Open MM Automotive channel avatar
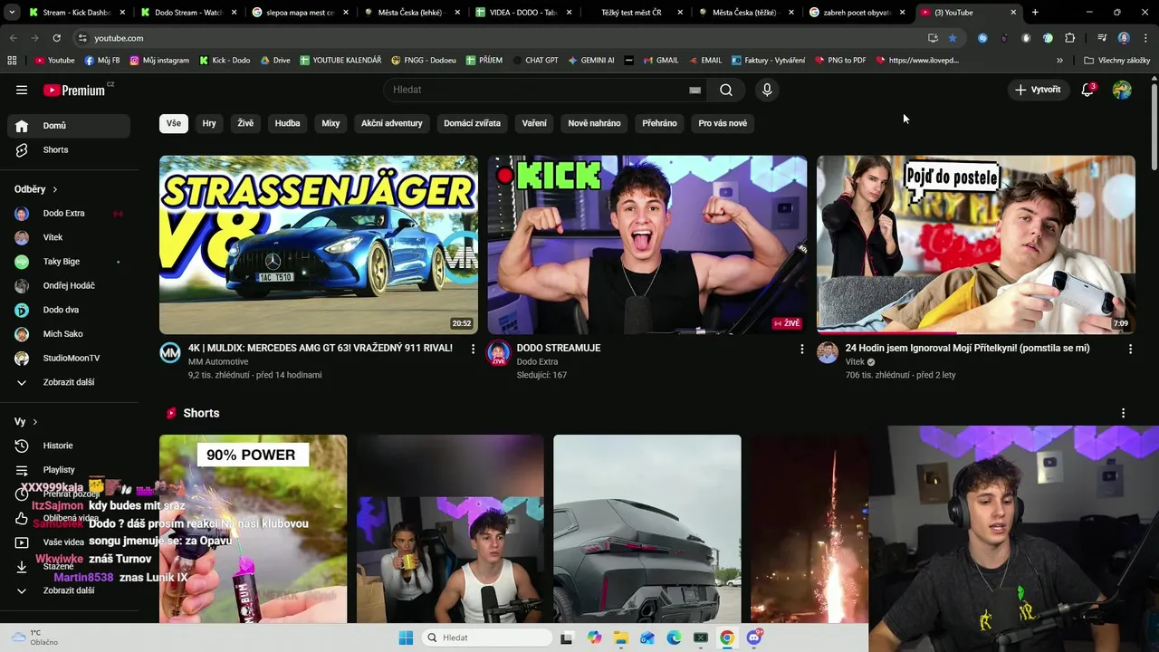The width and height of the screenshot is (1159, 652). [x=170, y=353]
